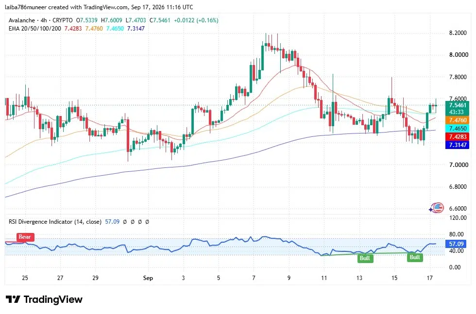Click the 6.6000 price axis label

(458, 208)
